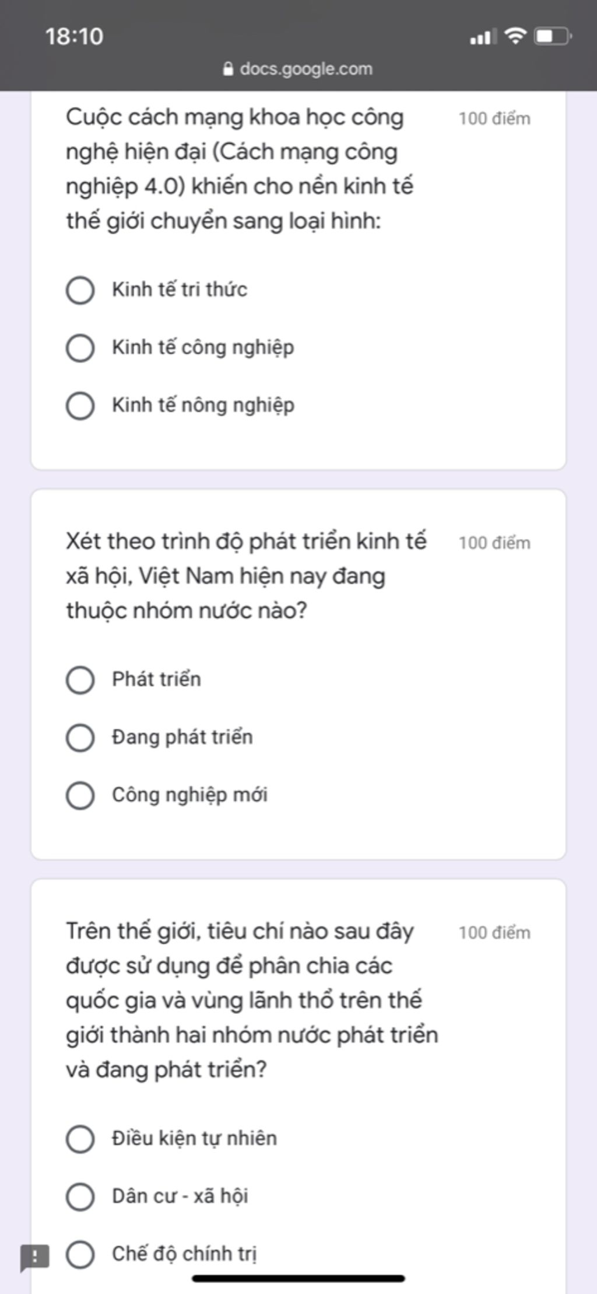Viewport: 597px width, 1294px height.
Task: Pick the 'Công nghiệp mới' option
Action: pyautogui.click(x=80, y=796)
